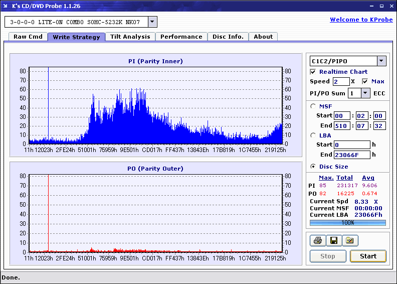The height and width of the screenshot is (284, 397).
Task: Click the KProbe app icon in title bar
Action: point(6,6)
